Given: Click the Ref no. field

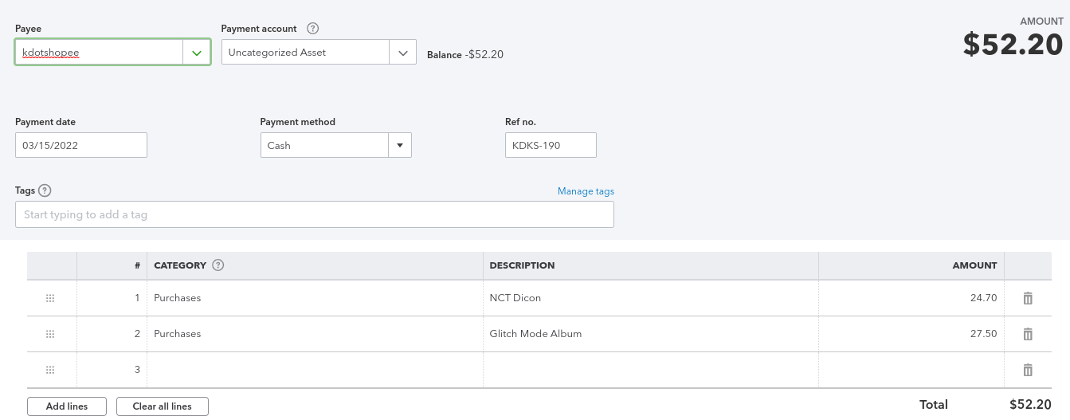Looking at the screenshot, I should 551,146.
